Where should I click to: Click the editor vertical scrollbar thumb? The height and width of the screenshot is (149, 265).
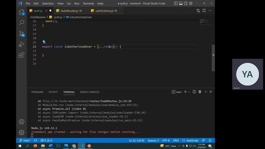(x=213, y=58)
